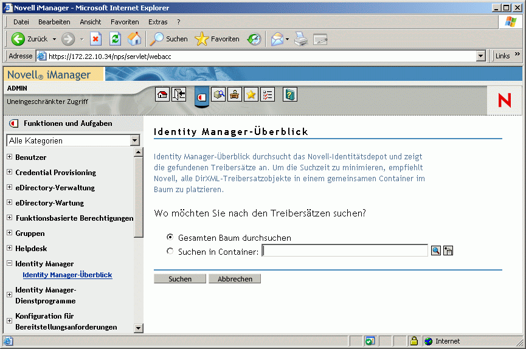Screen dimensions: 526x349
Task: Open the back button history dropdown arrow
Action: [x=54, y=40]
